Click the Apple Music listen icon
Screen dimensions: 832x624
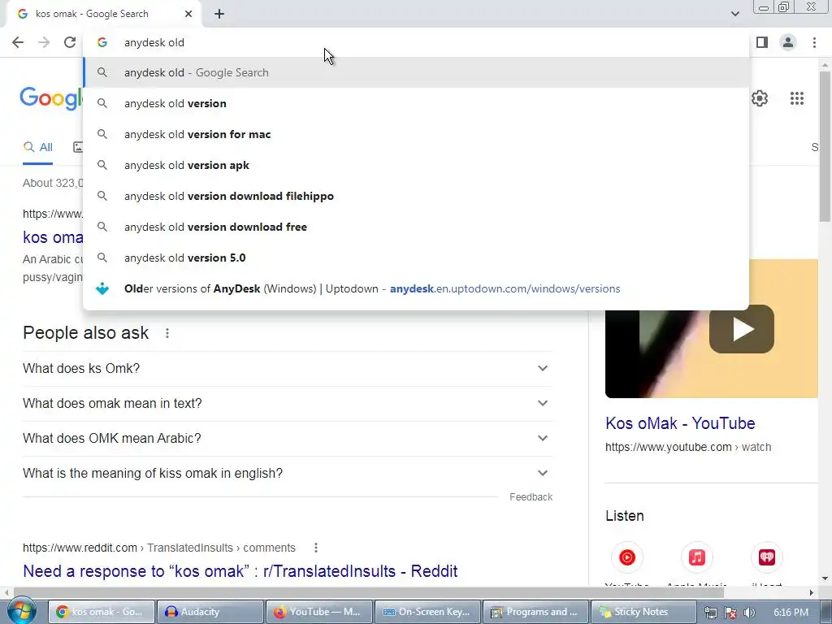[x=696, y=557]
